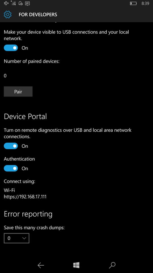Click the Pair button
The width and height of the screenshot is (153, 273).
(x=18, y=92)
